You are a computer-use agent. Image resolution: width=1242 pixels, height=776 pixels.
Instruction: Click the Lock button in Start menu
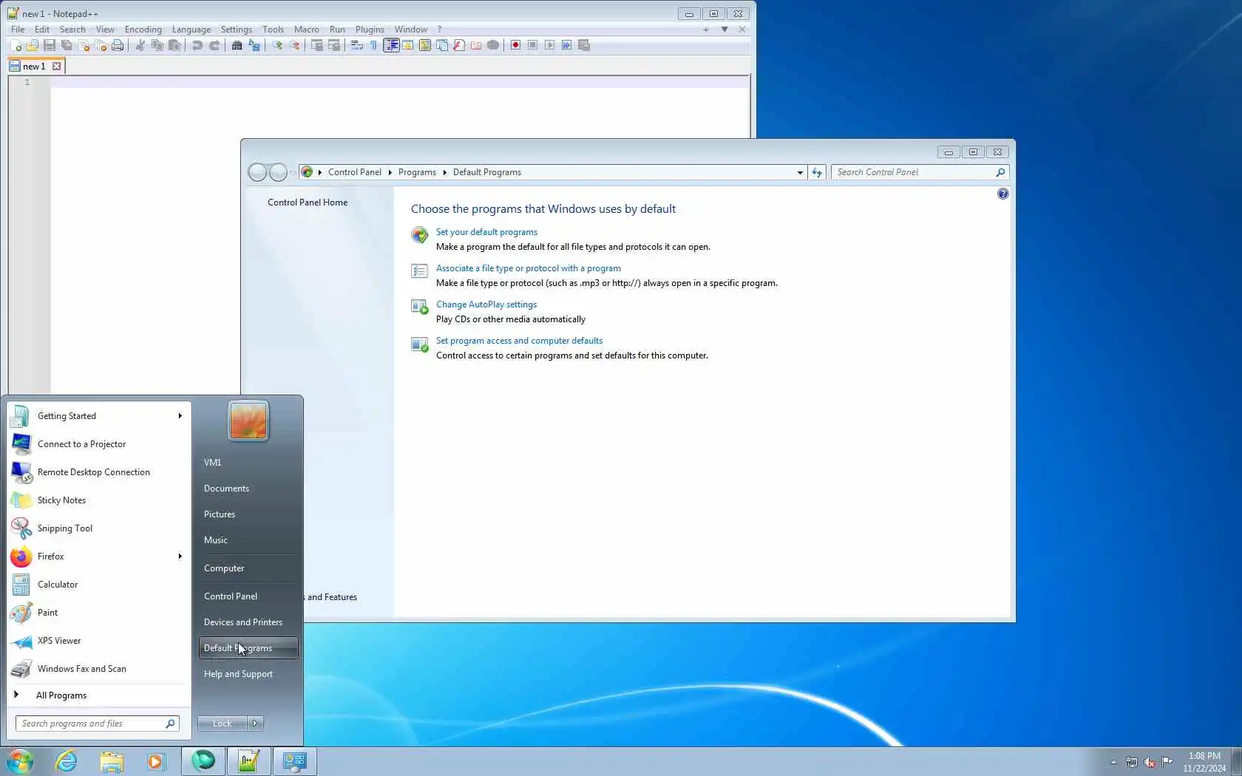223,724
